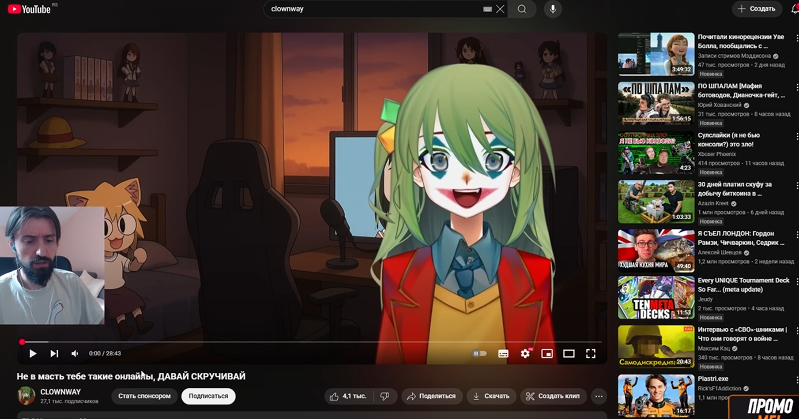Click the video title Не в масть тебе
Image resolution: width=799 pixels, height=419 pixels.
tap(131, 376)
